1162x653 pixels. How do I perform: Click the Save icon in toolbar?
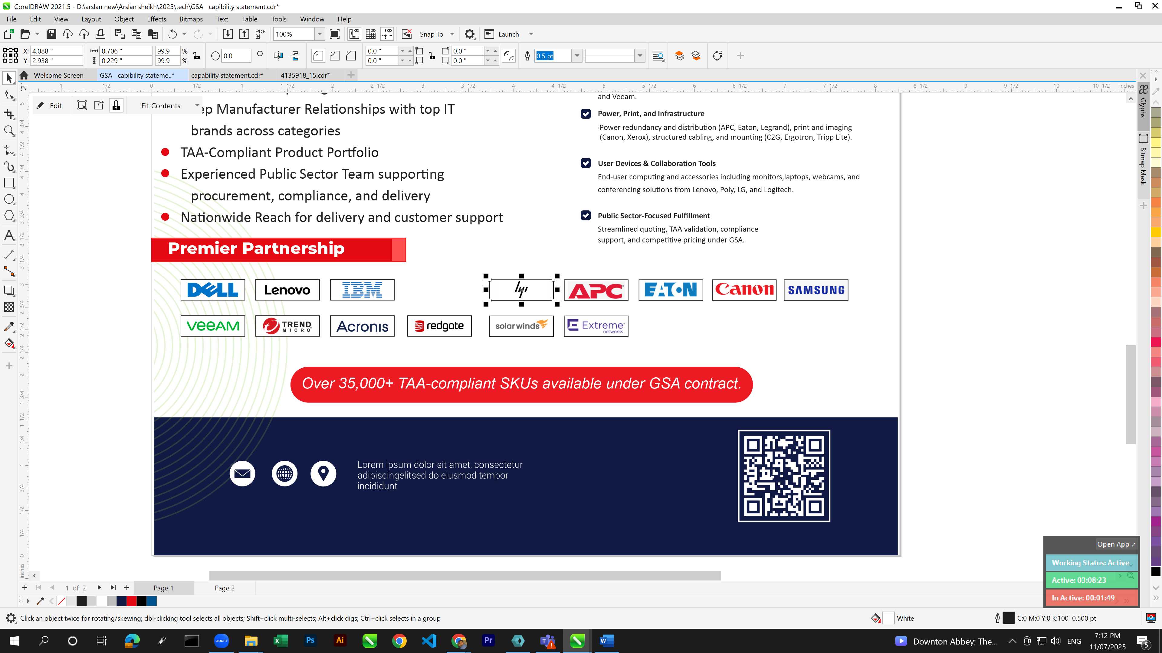(51, 34)
